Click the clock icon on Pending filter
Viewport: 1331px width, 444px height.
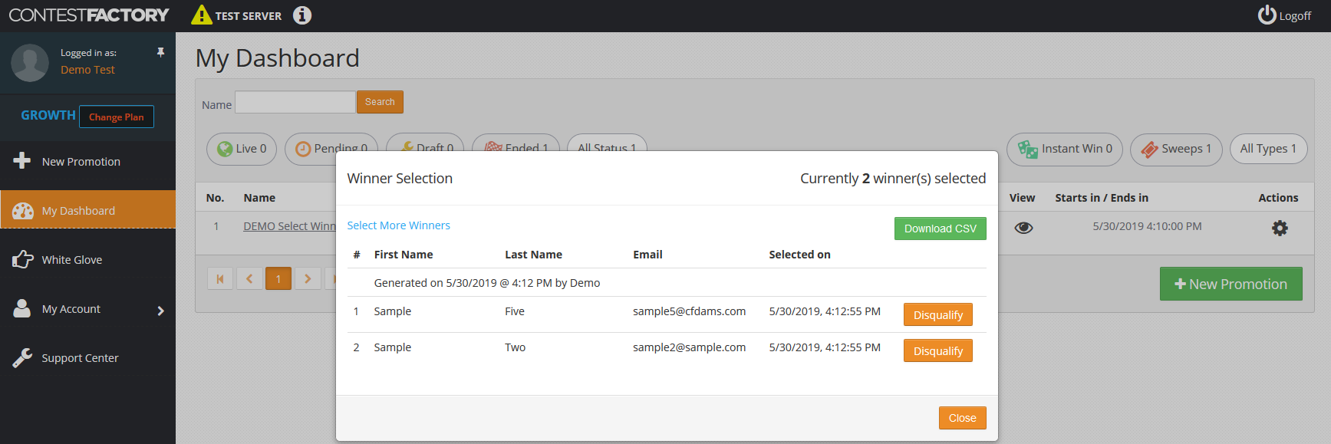coord(303,149)
